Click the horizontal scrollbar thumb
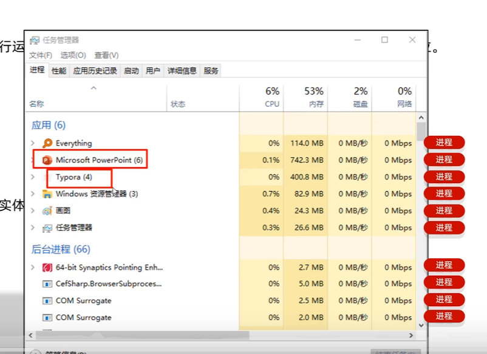 click(143, 335)
